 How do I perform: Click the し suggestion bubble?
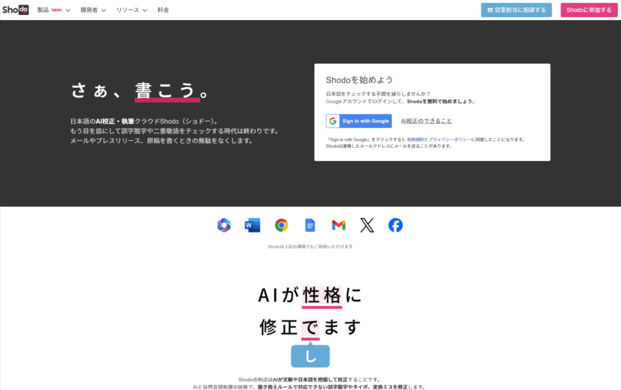point(310,356)
